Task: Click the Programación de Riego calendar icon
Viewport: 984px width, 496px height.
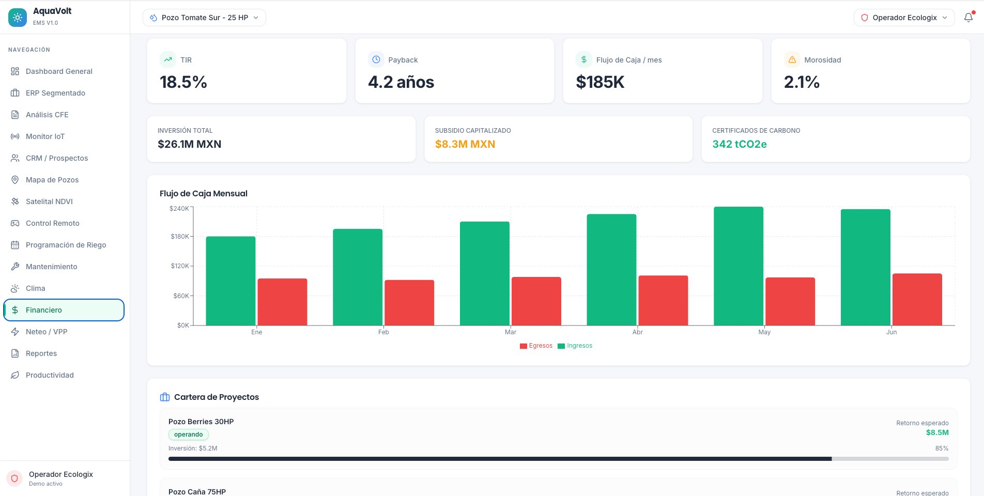Action: pyautogui.click(x=15, y=245)
